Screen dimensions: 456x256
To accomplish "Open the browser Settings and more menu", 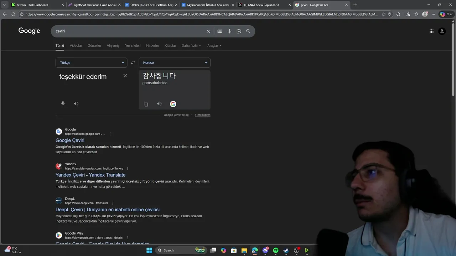I will tap(433, 14).
